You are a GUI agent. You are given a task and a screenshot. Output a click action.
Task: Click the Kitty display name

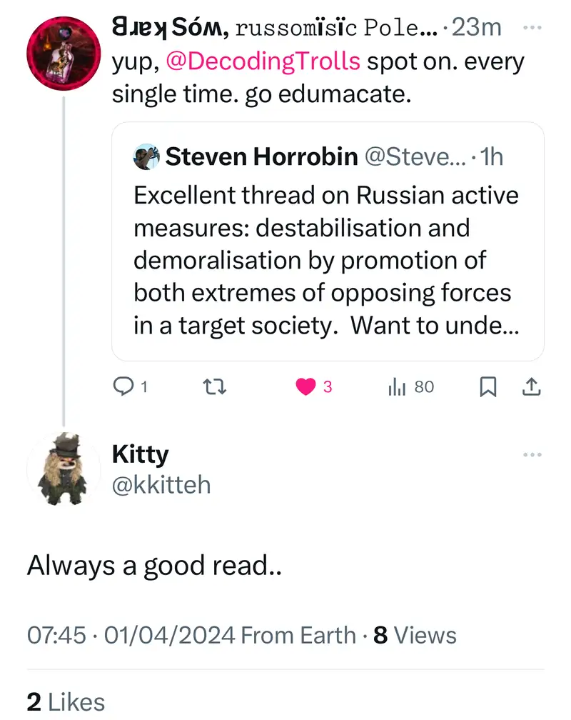pos(141,454)
